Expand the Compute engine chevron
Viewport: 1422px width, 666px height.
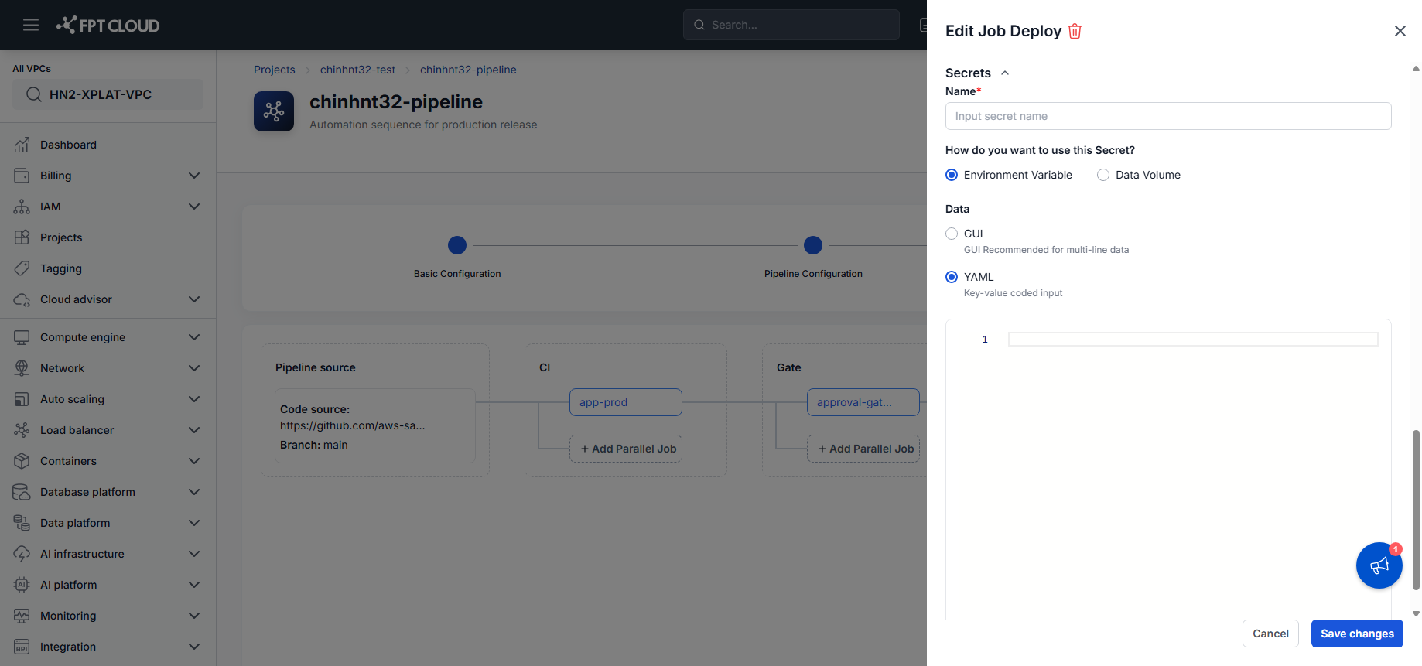(194, 337)
